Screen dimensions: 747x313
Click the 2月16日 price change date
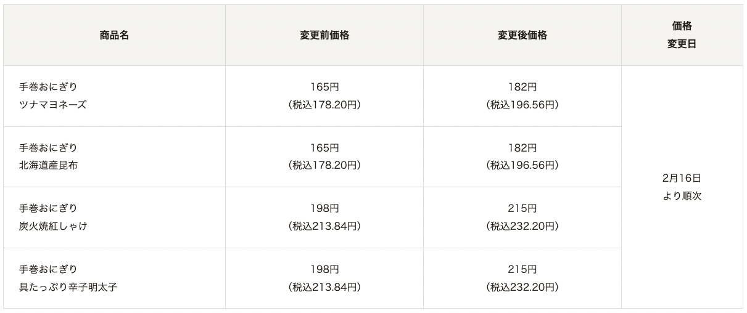tap(682, 178)
